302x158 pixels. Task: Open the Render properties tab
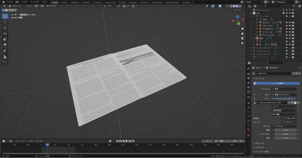point(248,74)
